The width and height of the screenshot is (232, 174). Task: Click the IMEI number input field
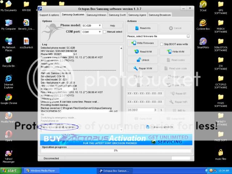tap(140, 110)
